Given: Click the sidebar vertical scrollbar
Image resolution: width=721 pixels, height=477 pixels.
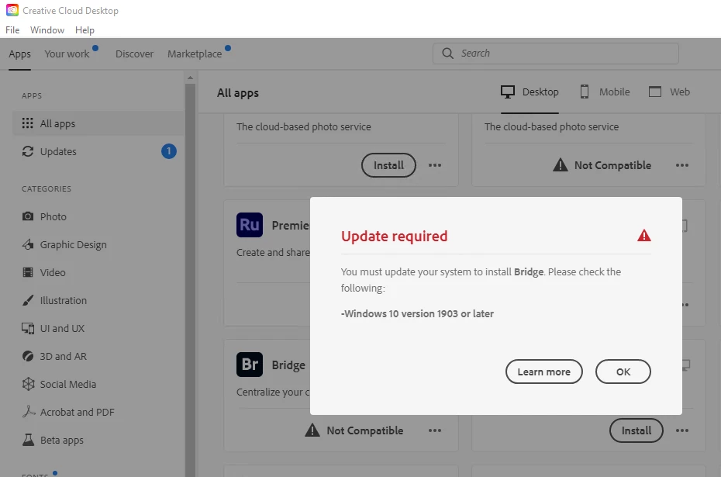Looking at the screenshot, I should click(190, 280).
